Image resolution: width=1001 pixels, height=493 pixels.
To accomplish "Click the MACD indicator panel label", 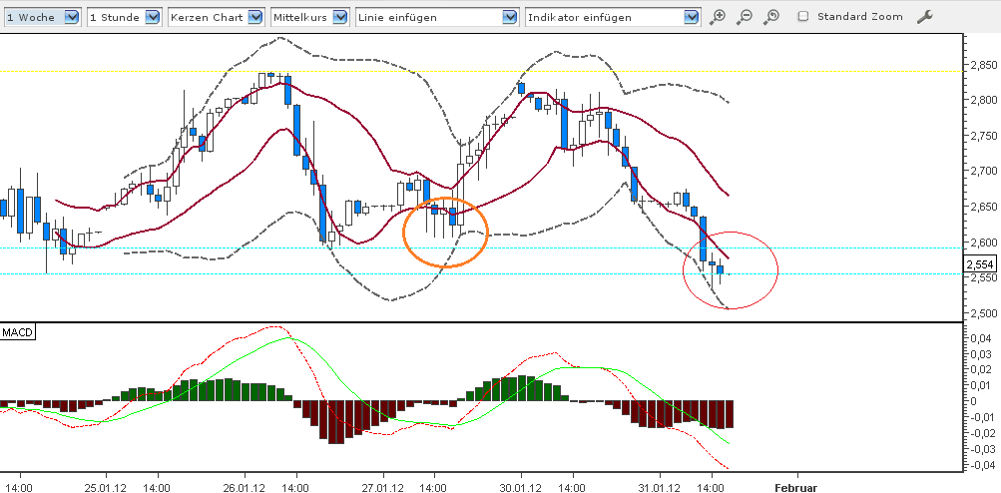I will tap(17, 331).
